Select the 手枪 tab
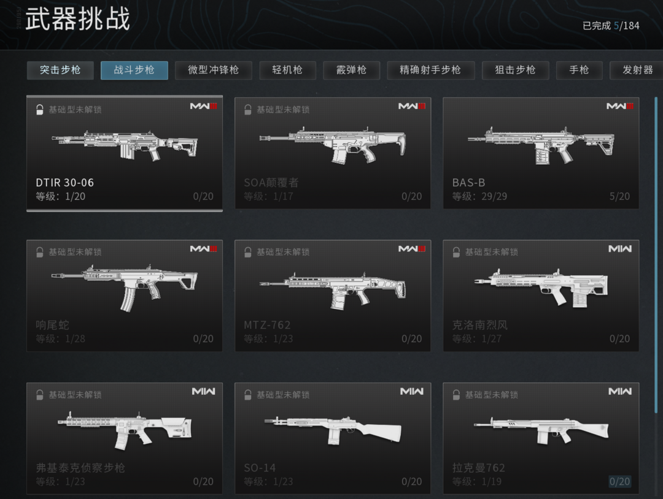 pos(579,70)
